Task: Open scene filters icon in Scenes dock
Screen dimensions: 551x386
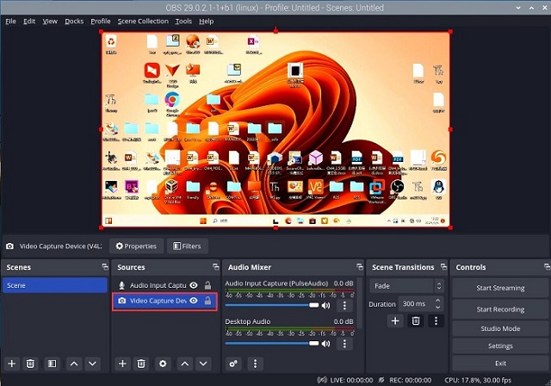Action: (x=52, y=364)
